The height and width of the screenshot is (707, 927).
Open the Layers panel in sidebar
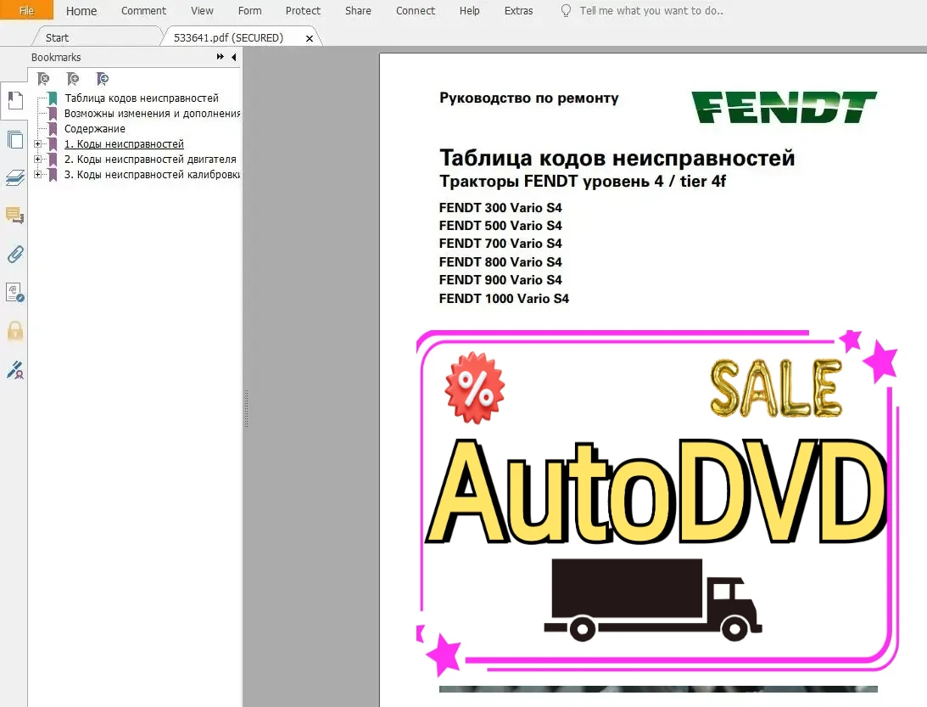(x=14, y=178)
